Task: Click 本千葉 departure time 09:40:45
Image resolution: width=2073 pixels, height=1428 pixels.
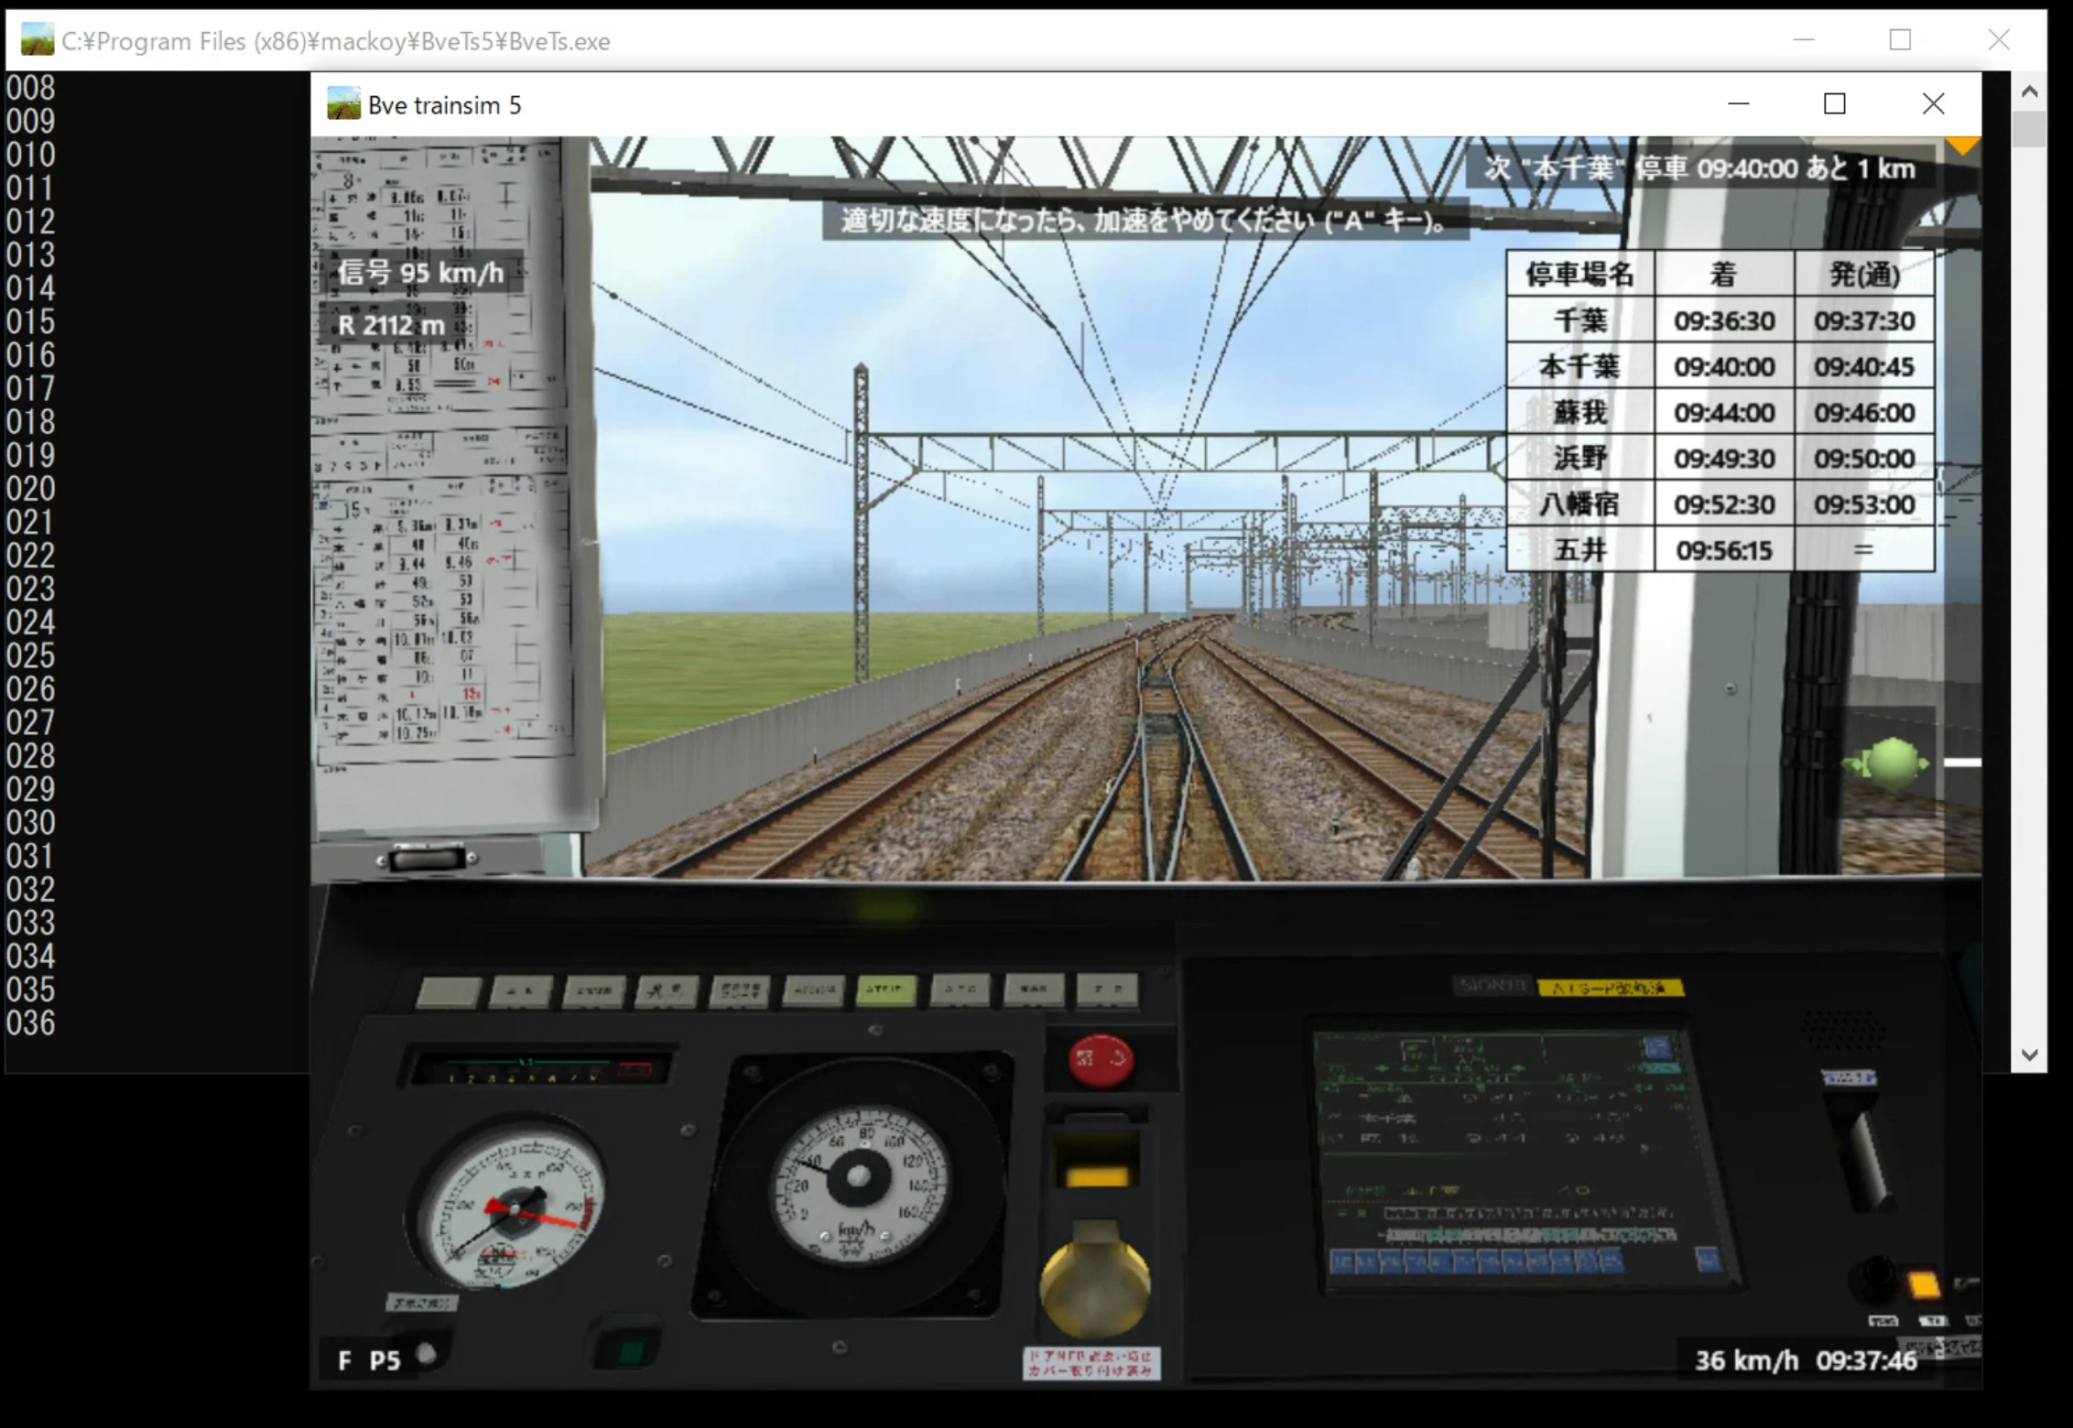Action: [x=1864, y=366]
